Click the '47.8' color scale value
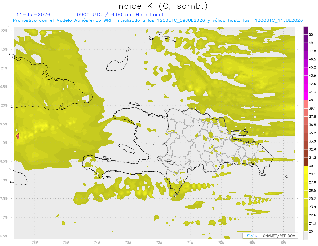This screenshot has width=318, height=246. (x=312, y=51)
